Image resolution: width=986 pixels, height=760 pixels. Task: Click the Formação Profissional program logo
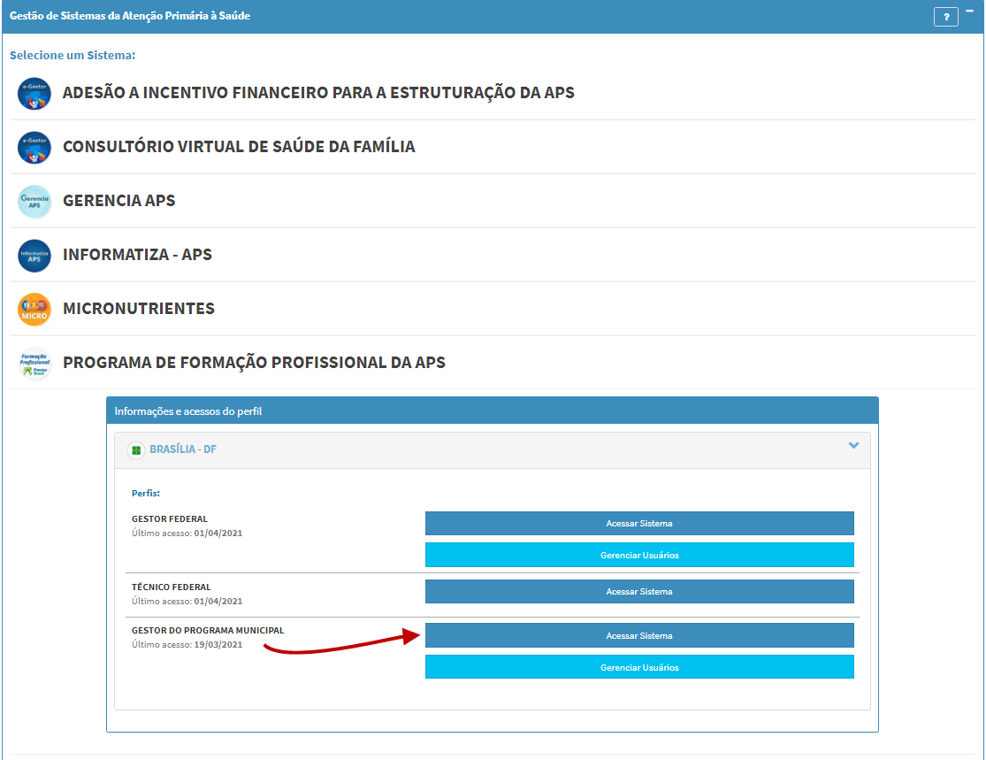(x=34, y=363)
